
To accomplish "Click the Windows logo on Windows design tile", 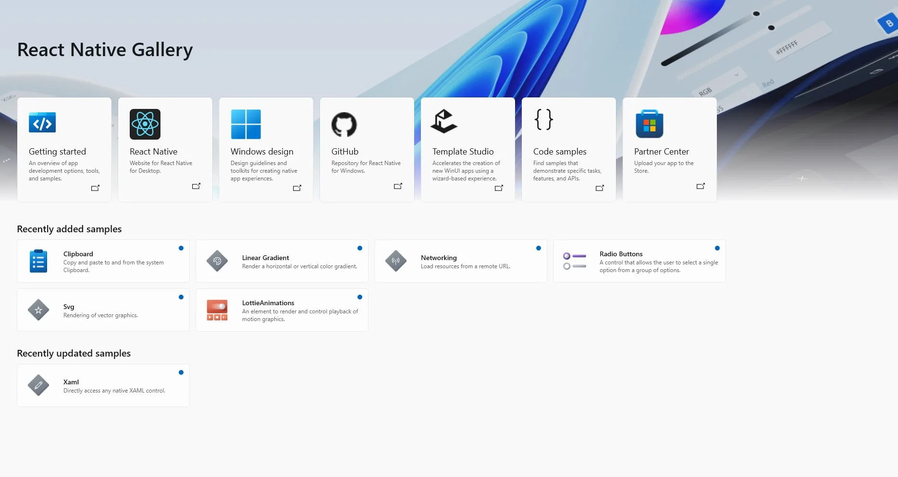I will pyautogui.click(x=246, y=124).
